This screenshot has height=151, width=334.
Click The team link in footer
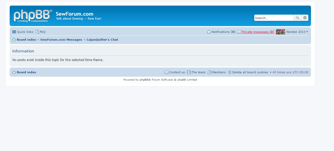pos(198,72)
